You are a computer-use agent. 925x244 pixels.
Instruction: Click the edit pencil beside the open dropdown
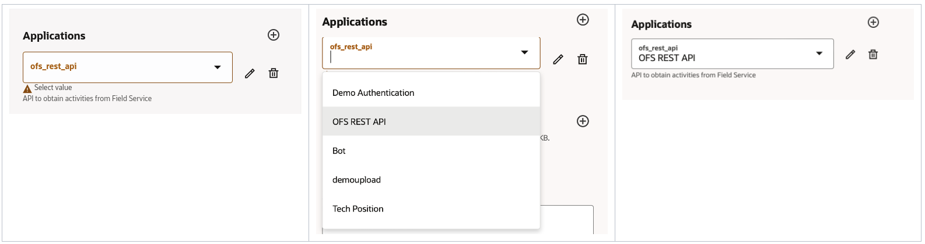pos(558,59)
